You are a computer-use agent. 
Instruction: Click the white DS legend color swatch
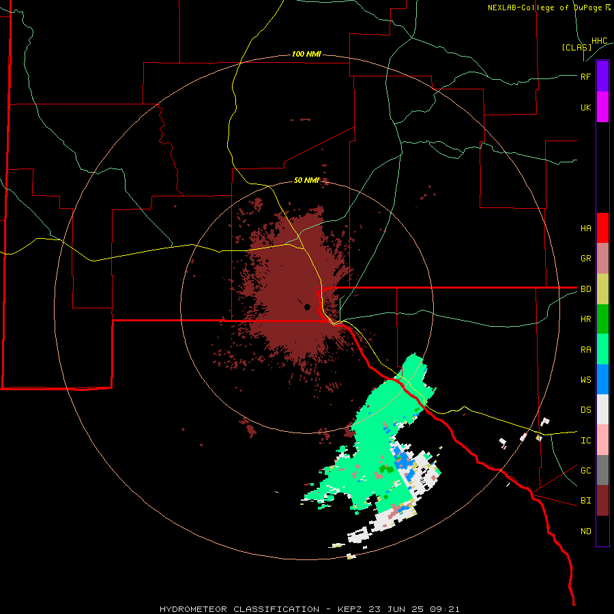click(602, 409)
